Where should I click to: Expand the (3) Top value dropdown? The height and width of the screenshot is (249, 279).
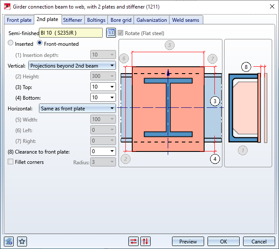tap(113, 87)
